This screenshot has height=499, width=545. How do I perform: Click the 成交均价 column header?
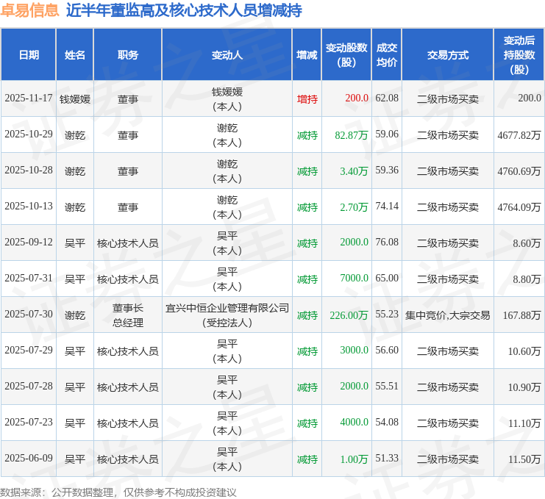(x=387, y=55)
